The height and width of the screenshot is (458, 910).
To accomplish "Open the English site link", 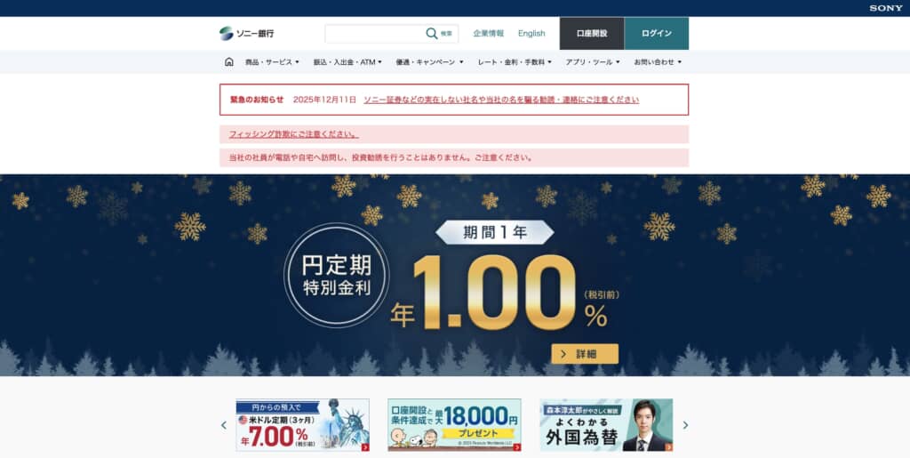I will tap(531, 34).
